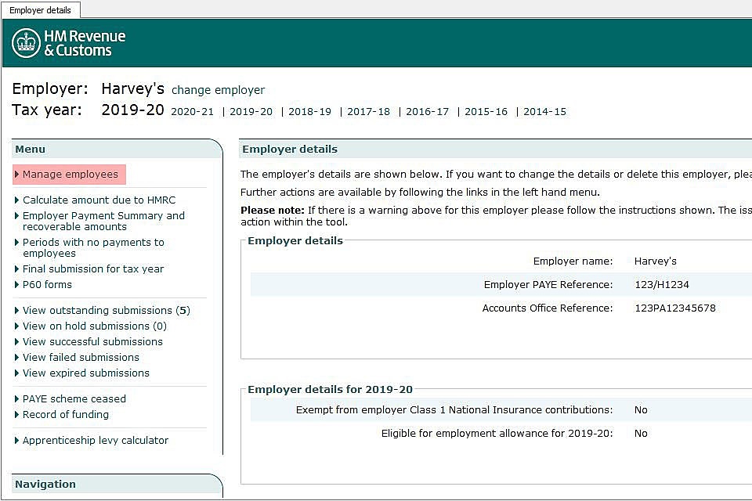View outstanding submissions (5)
The width and height of the screenshot is (752, 501).
(x=106, y=311)
